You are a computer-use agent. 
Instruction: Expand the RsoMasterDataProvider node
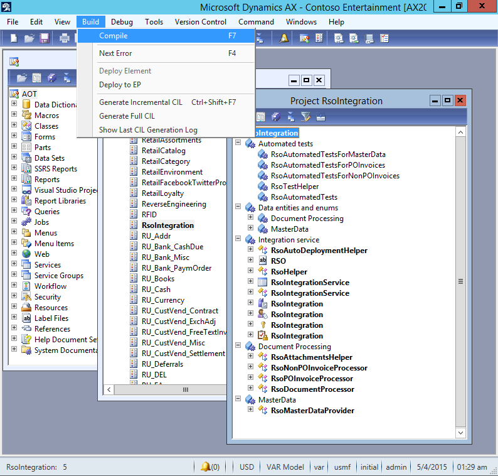(x=251, y=411)
